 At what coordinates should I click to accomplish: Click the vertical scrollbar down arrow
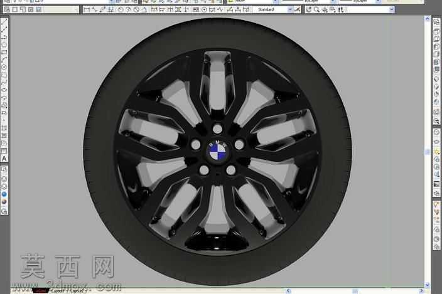[428, 285]
